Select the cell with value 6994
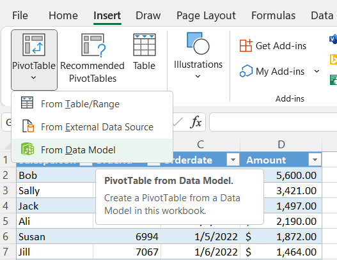337x260 pixels. 127,236
